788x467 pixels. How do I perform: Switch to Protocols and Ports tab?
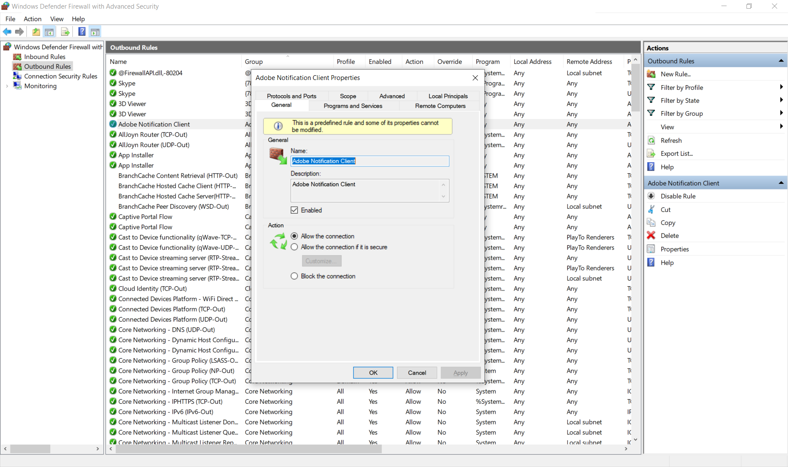coord(291,96)
